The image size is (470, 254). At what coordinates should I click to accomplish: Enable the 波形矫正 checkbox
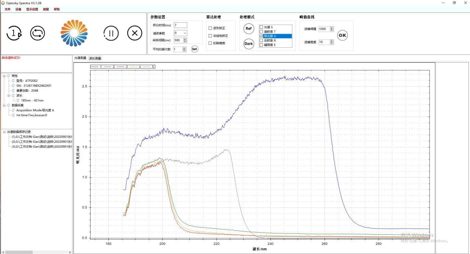210,28
